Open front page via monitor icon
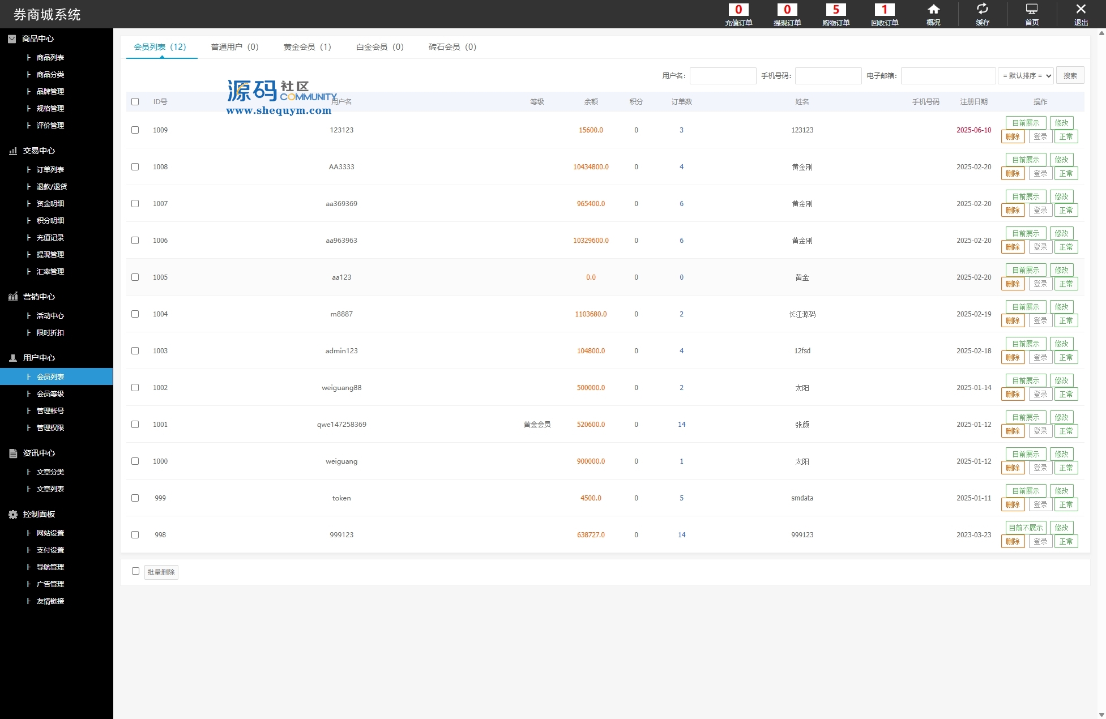 click(1032, 10)
